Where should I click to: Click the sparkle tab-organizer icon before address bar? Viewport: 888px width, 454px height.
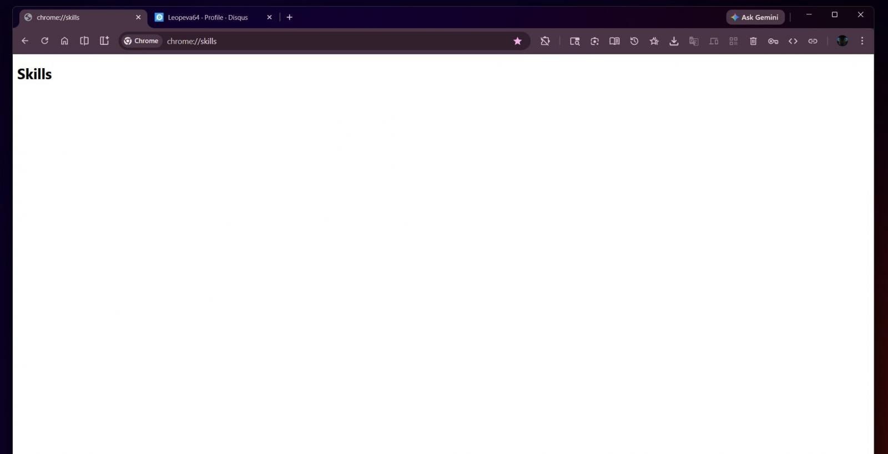104,41
